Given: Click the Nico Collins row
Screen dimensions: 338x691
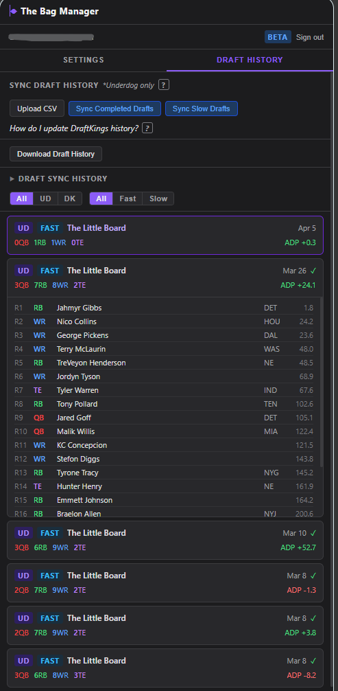Looking at the screenshot, I should [164, 321].
